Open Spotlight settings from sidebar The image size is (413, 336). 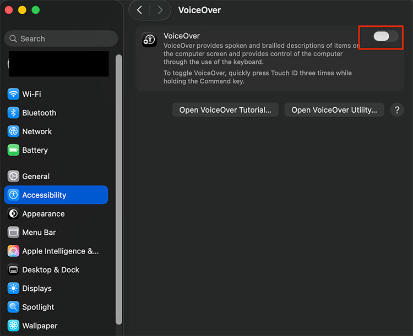[38, 307]
